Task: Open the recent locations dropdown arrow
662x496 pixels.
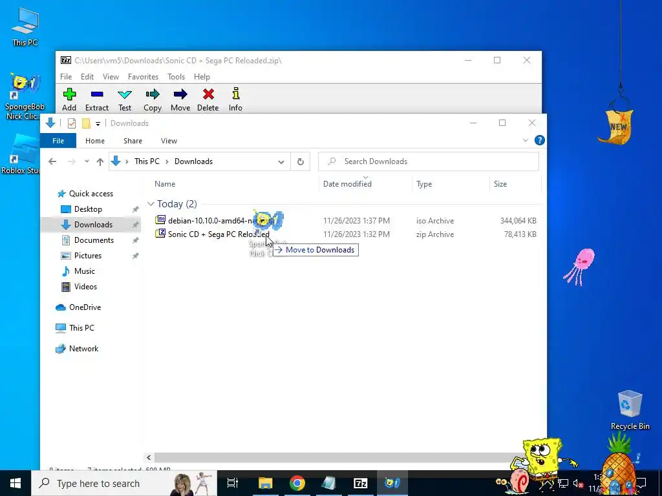Action: (87, 161)
